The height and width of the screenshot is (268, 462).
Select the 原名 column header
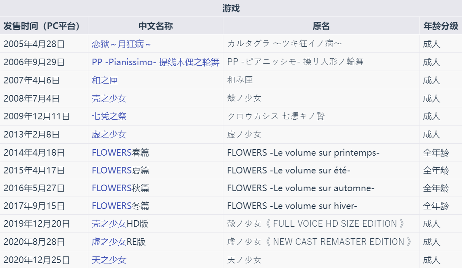321,26
